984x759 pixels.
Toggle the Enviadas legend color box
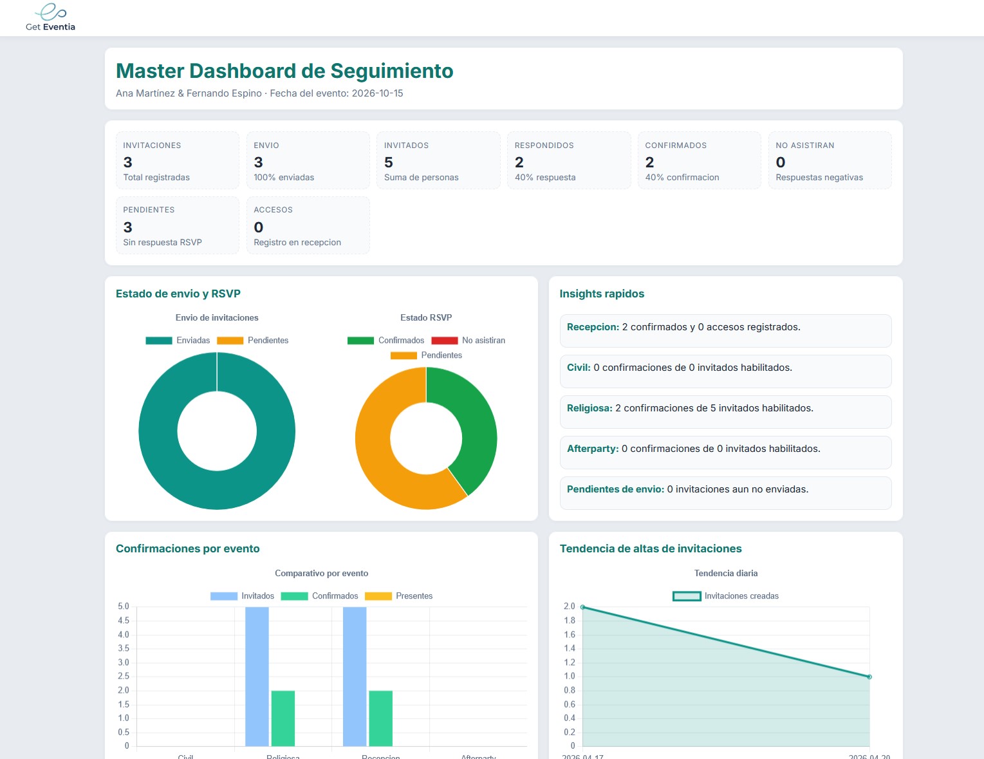pos(159,341)
